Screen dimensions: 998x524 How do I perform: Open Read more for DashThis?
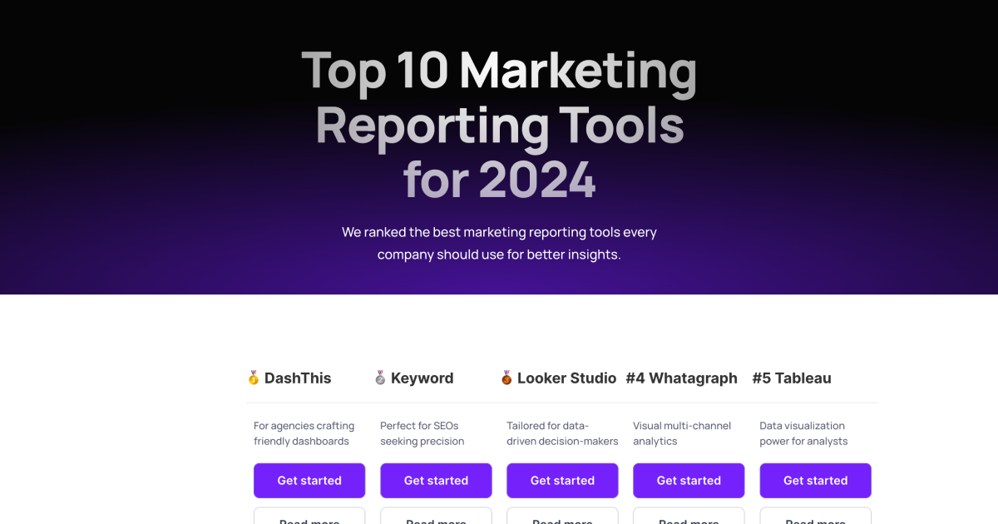(x=309, y=519)
